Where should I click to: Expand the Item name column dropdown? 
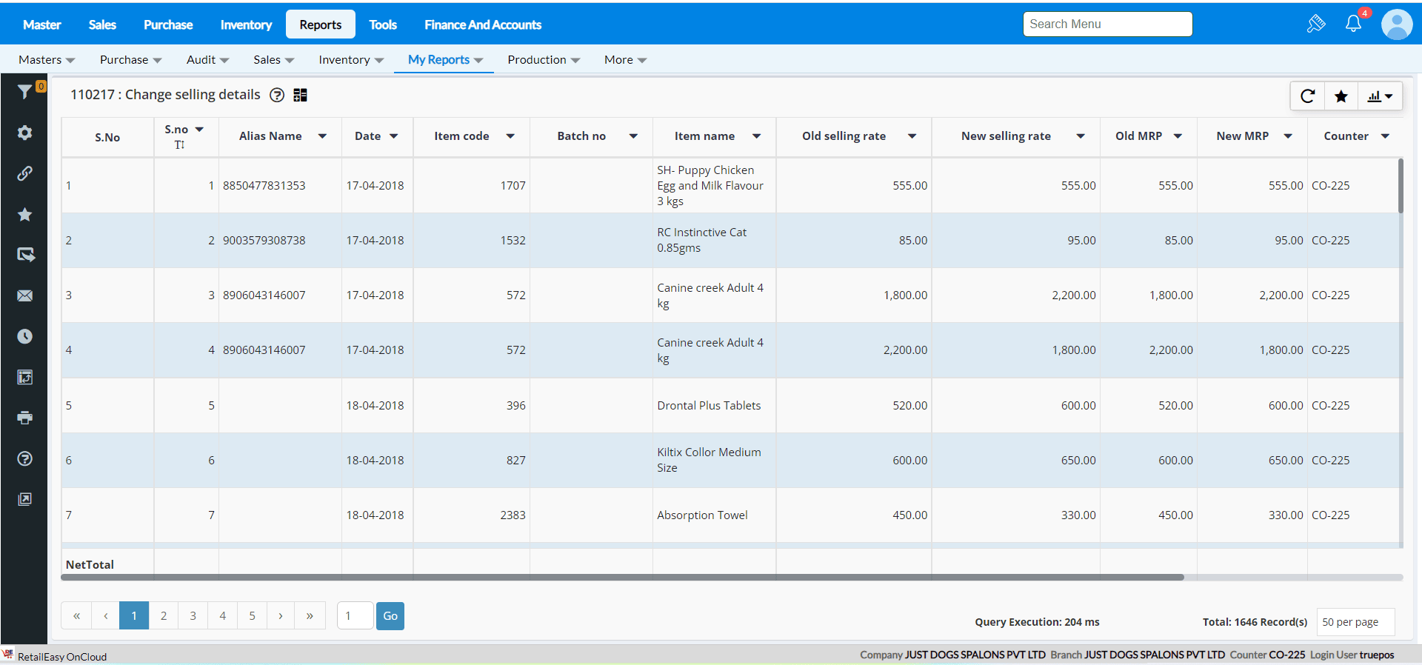click(x=756, y=136)
